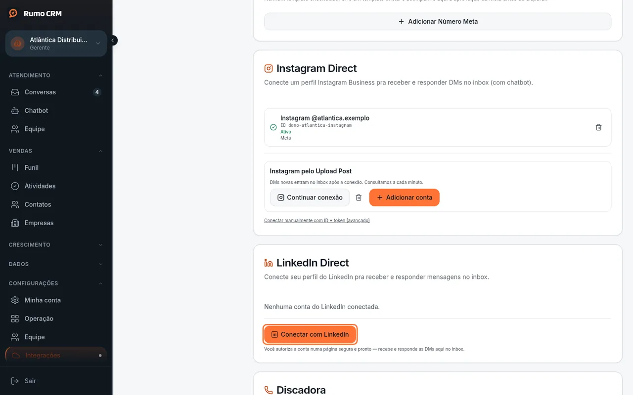Click 'Nenhuma conta do LinkedIn conectada.' text
The image size is (633, 395).
pos(322,307)
